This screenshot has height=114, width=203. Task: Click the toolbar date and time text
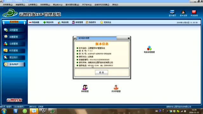click(187, 22)
